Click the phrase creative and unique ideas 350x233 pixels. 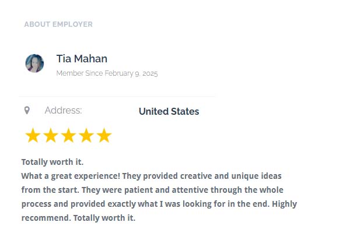click(x=231, y=176)
